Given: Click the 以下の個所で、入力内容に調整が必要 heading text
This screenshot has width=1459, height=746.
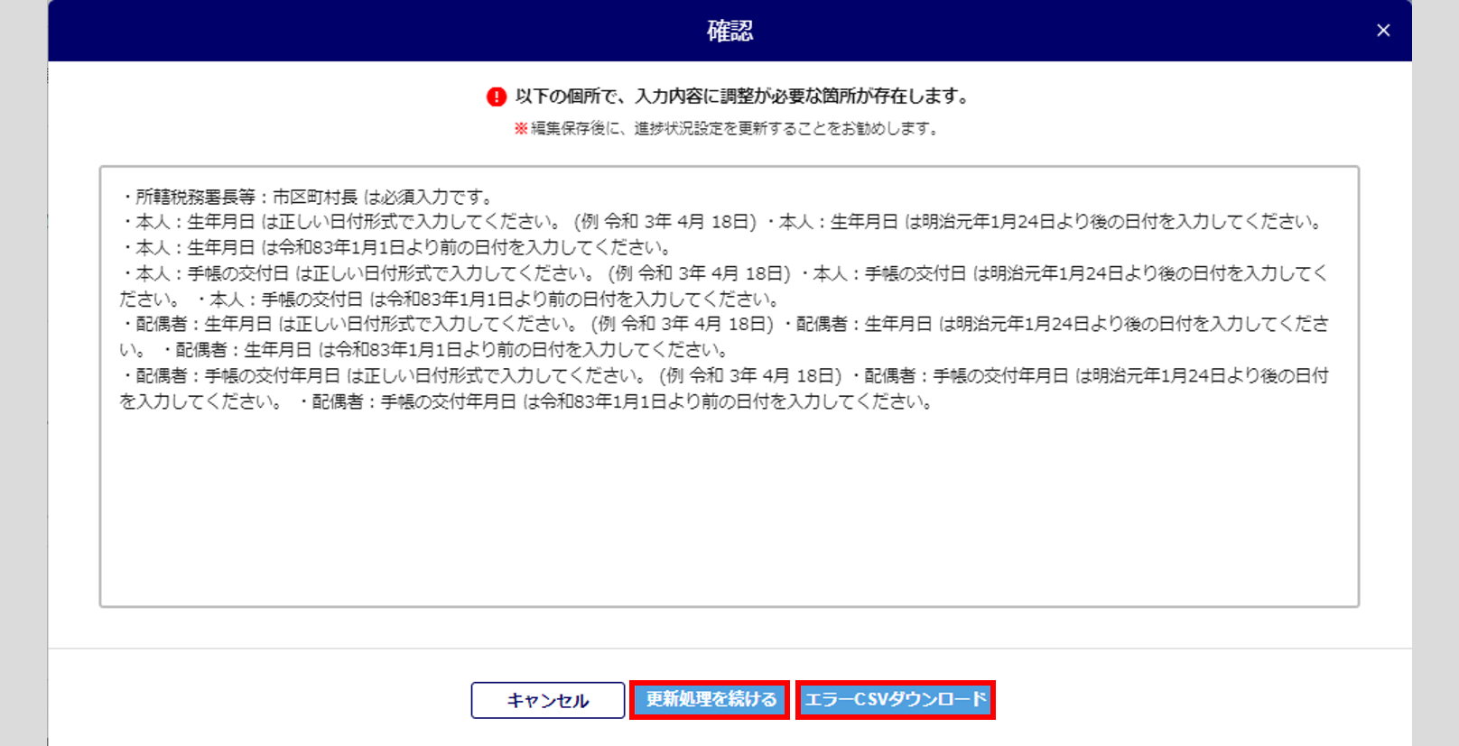Looking at the screenshot, I should pyautogui.click(x=742, y=97).
